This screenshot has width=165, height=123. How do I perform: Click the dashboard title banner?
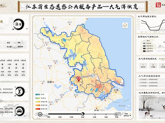82,7
